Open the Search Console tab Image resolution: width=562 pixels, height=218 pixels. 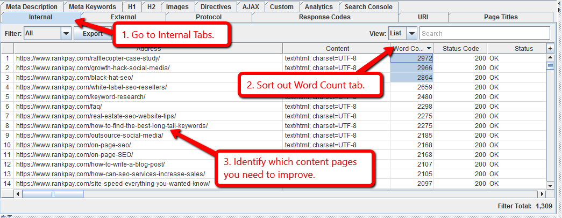pos(368,7)
